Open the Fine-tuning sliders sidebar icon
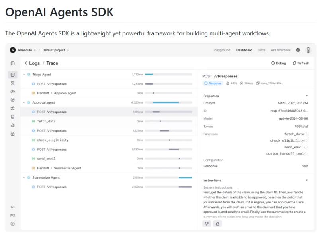 [12, 108]
